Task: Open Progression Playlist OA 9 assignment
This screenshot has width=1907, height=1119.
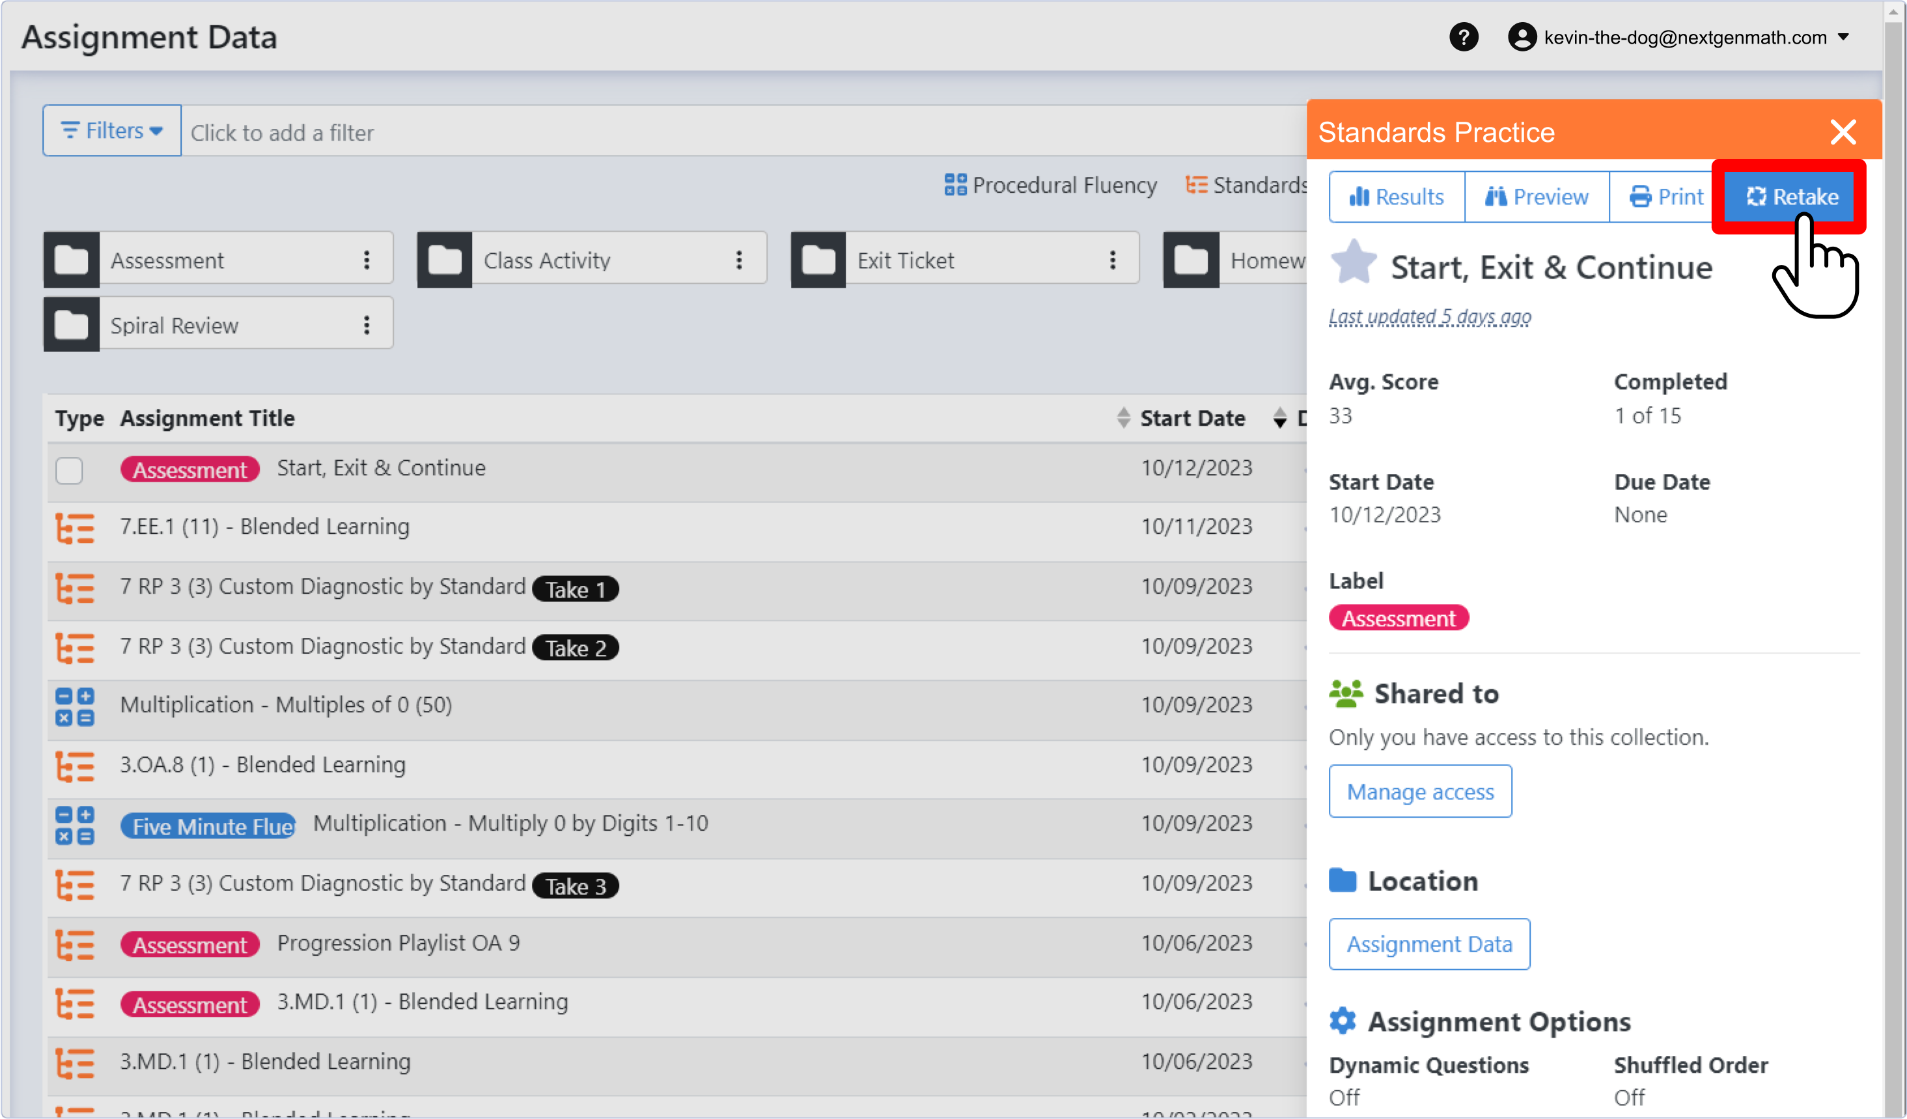Action: (398, 943)
